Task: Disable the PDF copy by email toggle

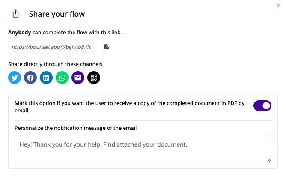Action: tap(262, 105)
